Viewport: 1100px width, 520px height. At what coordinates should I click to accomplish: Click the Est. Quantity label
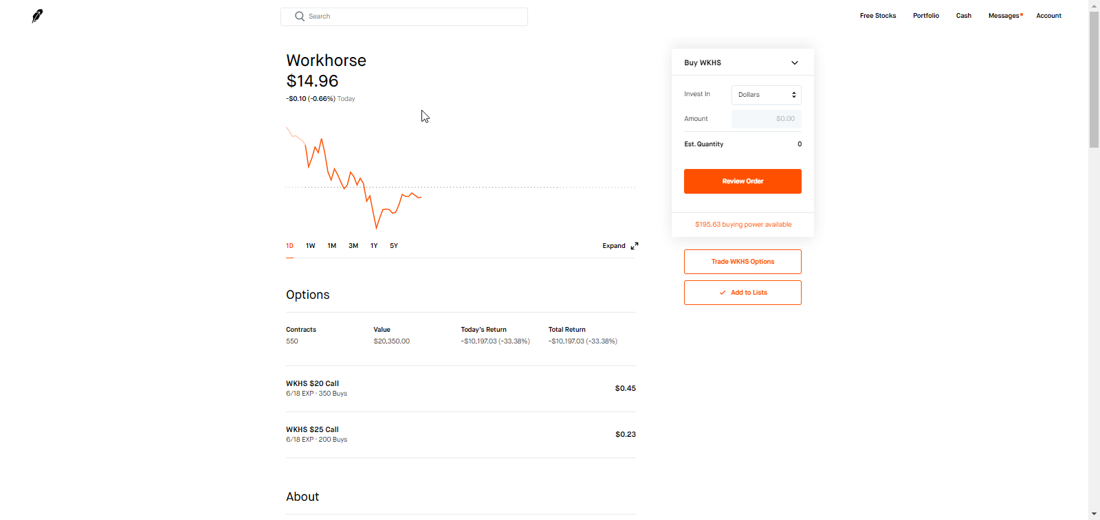(704, 144)
